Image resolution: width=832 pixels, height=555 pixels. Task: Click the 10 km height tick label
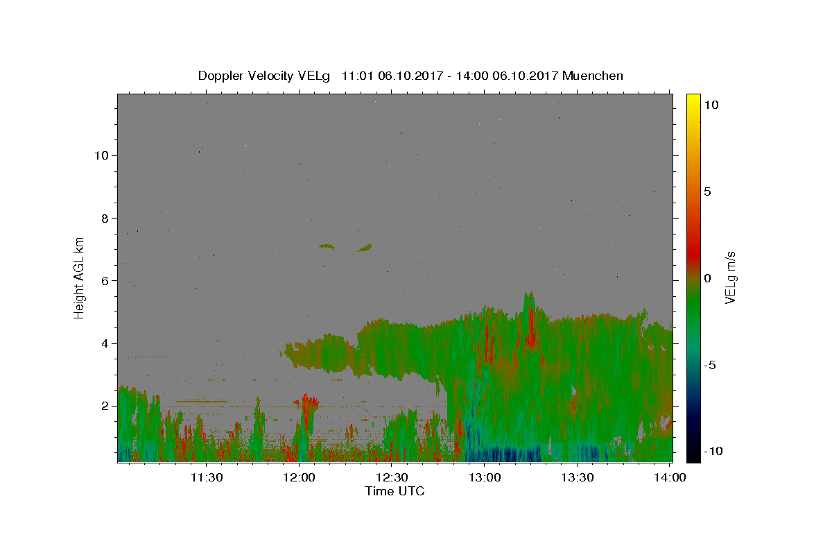click(x=101, y=155)
